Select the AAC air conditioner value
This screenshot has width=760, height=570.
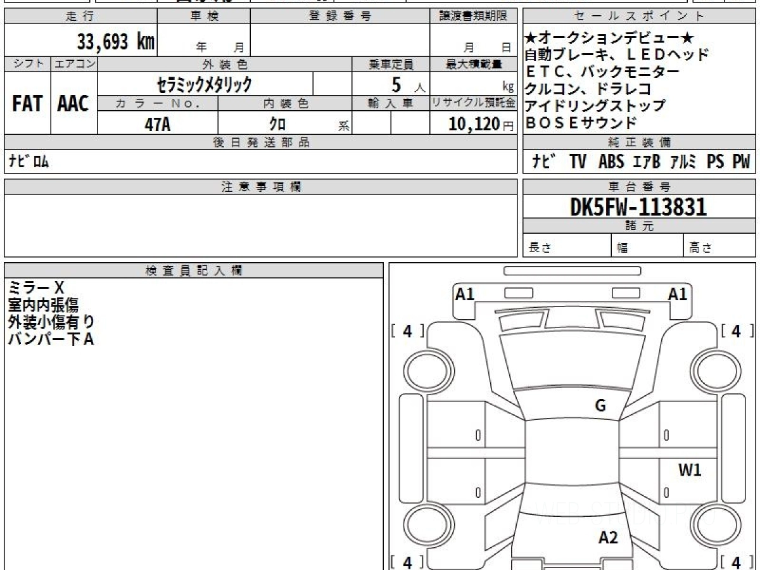click(x=73, y=104)
